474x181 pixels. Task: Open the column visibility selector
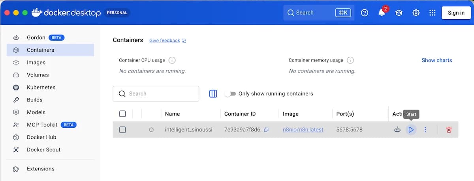click(213, 93)
